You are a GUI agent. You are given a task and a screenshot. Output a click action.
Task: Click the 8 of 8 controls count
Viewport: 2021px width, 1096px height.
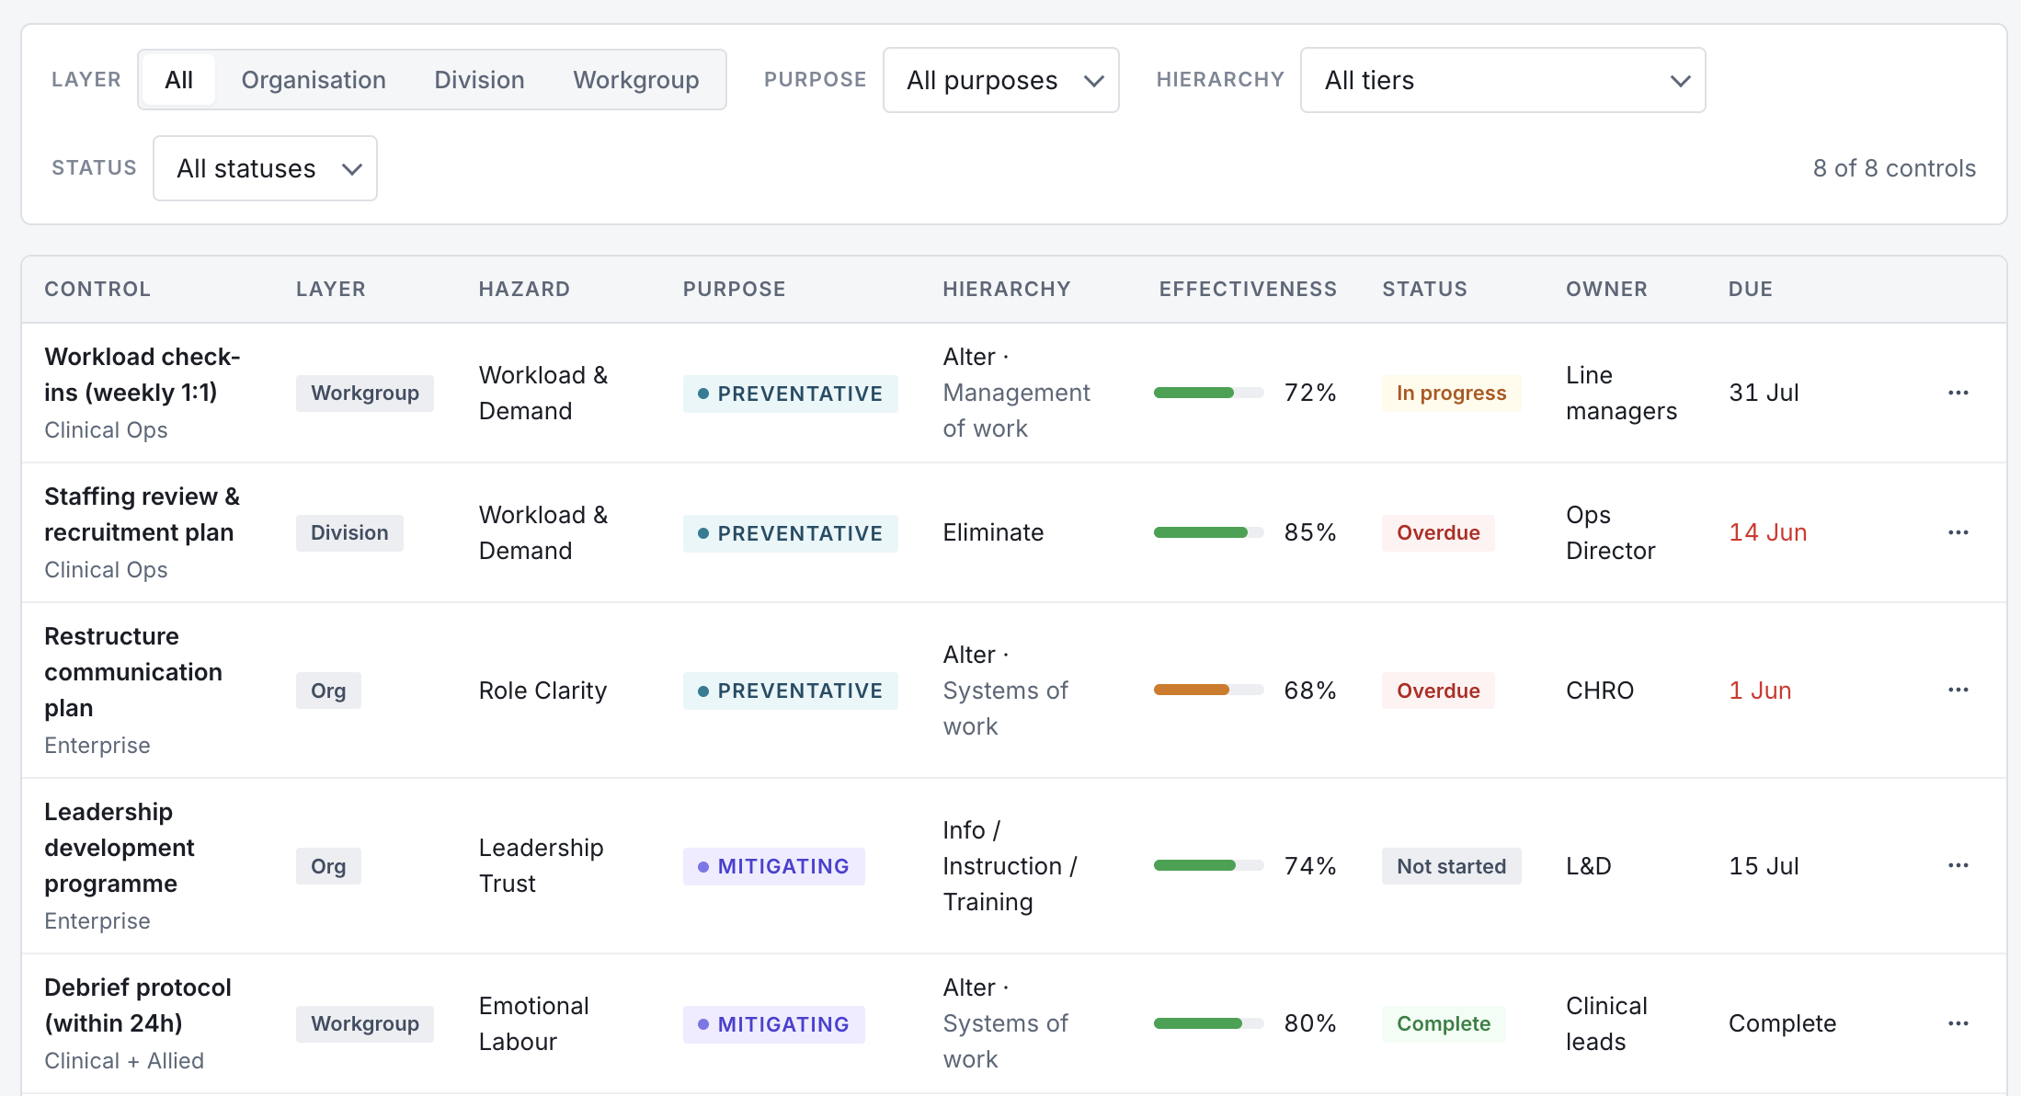pyautogui.click(x=1894, y=168)
